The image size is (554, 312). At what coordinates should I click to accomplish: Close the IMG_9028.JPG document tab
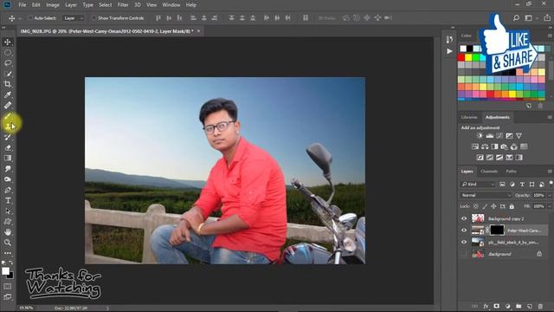pyautogui.click(x=198, y=31)
